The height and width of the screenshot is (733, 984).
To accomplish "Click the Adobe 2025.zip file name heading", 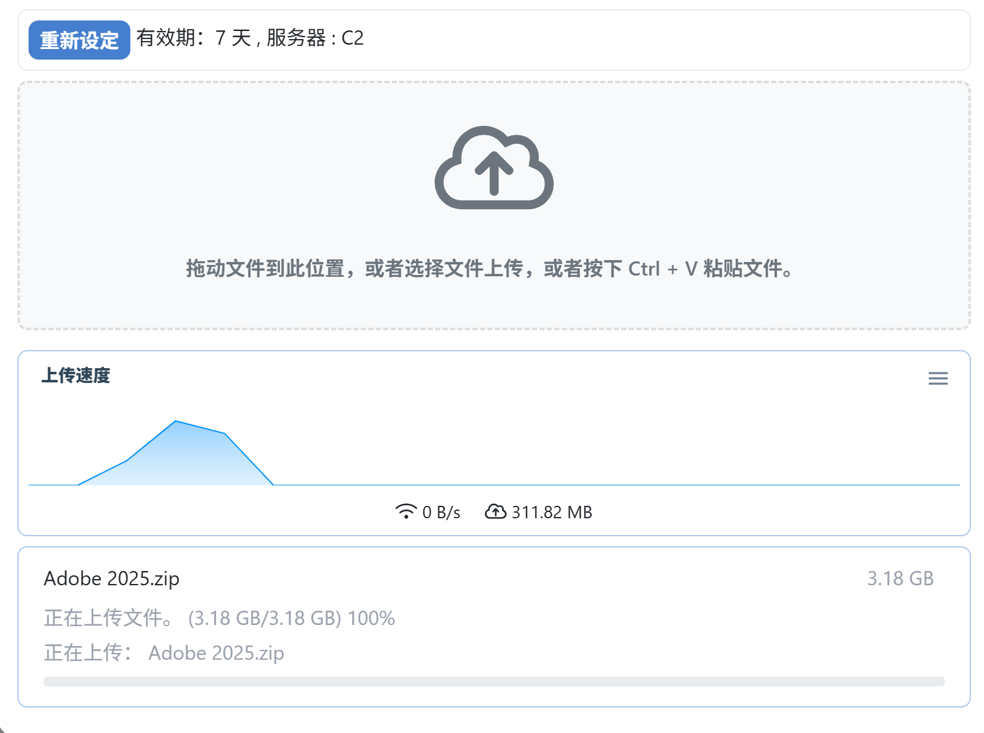I will click(x=112, y=578).
